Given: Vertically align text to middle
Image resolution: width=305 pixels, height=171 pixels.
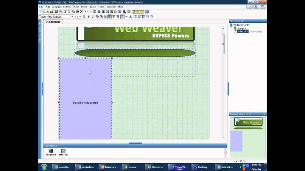Looking at the screenshot, I should point(126,17).
